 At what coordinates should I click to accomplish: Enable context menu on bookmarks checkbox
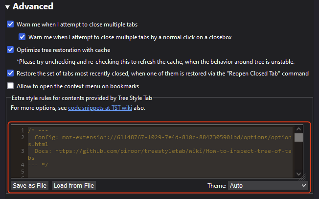(x=10, y=86)
